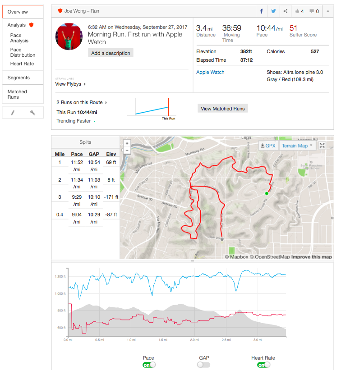Turn off the Heart Rate toggle
The height and width of the screenshot is (370, 341).
tap(263, 365)
